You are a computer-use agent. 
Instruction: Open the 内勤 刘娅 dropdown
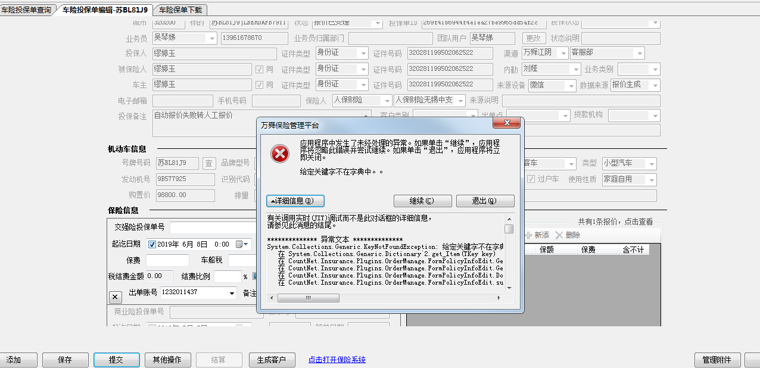(575, 69)
